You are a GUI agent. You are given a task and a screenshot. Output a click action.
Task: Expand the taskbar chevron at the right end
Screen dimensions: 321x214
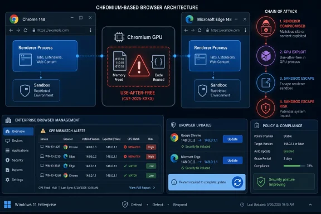[310, 205]
